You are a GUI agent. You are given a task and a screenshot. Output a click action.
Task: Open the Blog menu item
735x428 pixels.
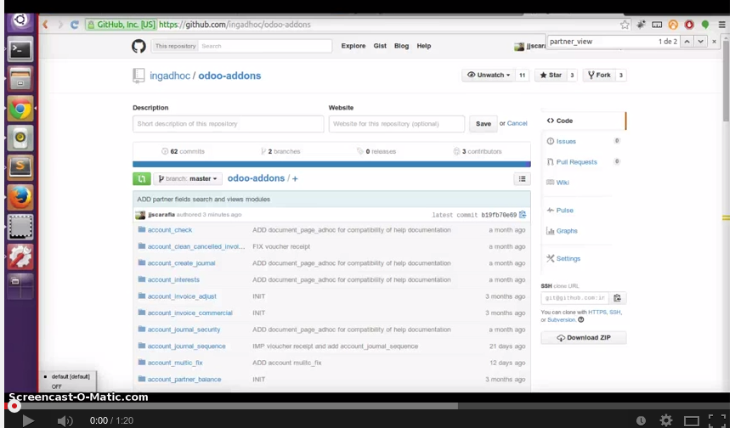tap(401, 46)
